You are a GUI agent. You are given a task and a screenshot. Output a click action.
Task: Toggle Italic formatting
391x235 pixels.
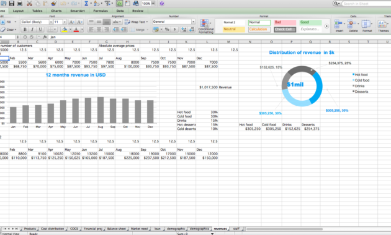pyautogui.click(x=32, y=29)
